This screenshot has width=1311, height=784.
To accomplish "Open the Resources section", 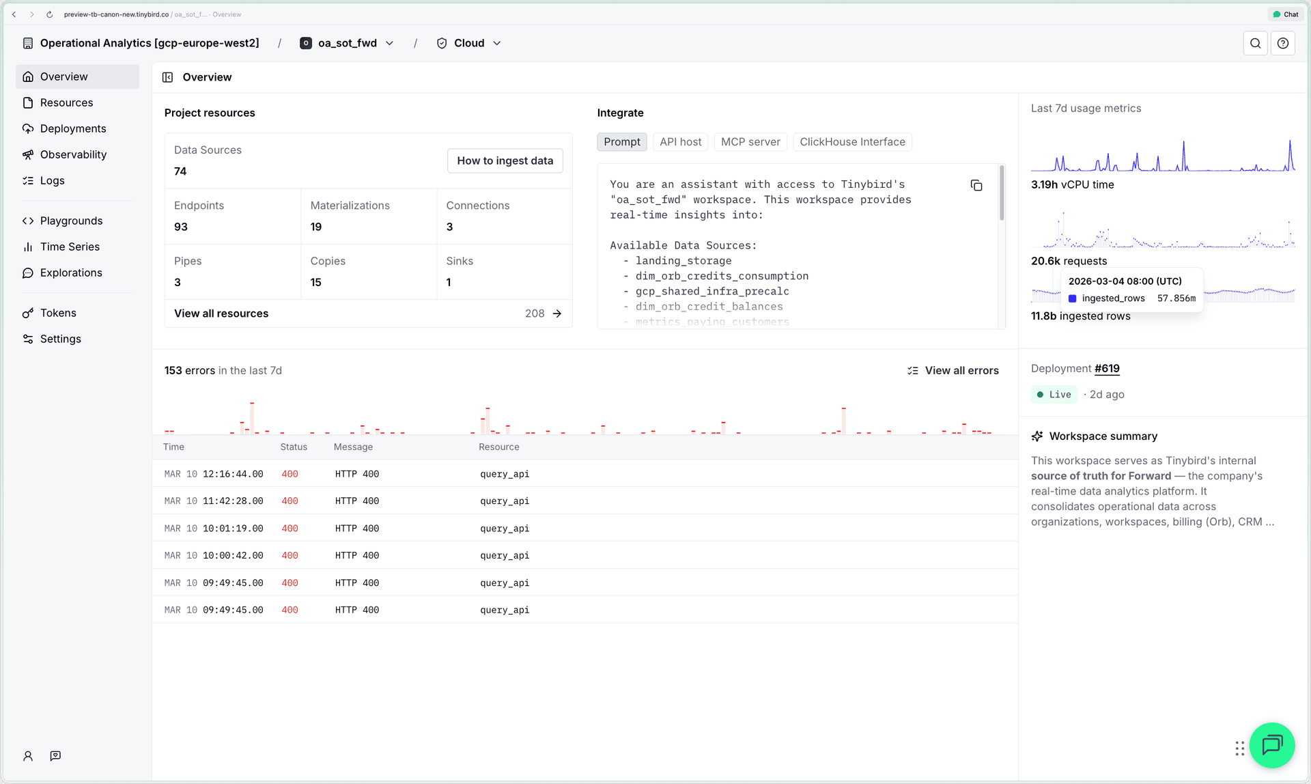I will click(x=66, y=102).
